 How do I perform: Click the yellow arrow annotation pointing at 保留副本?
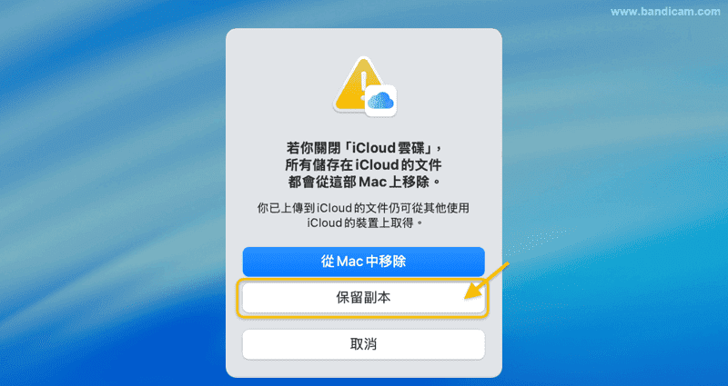pos(487,282)
